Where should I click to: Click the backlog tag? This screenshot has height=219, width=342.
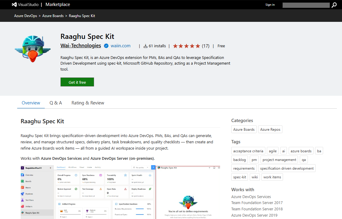pyautogui.click(x=240, y=160)
